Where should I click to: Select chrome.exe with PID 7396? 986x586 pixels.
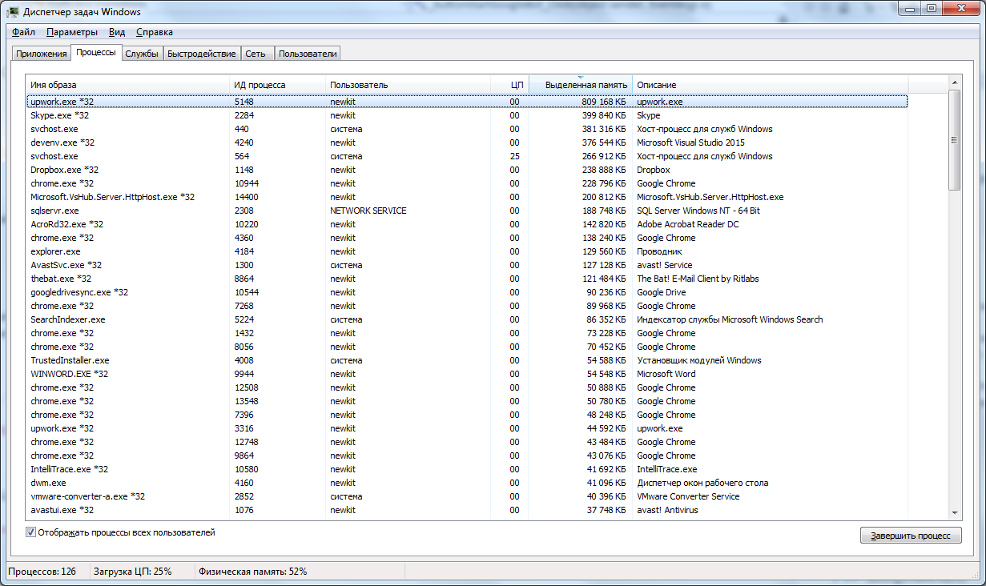click(x=467, y=415)
